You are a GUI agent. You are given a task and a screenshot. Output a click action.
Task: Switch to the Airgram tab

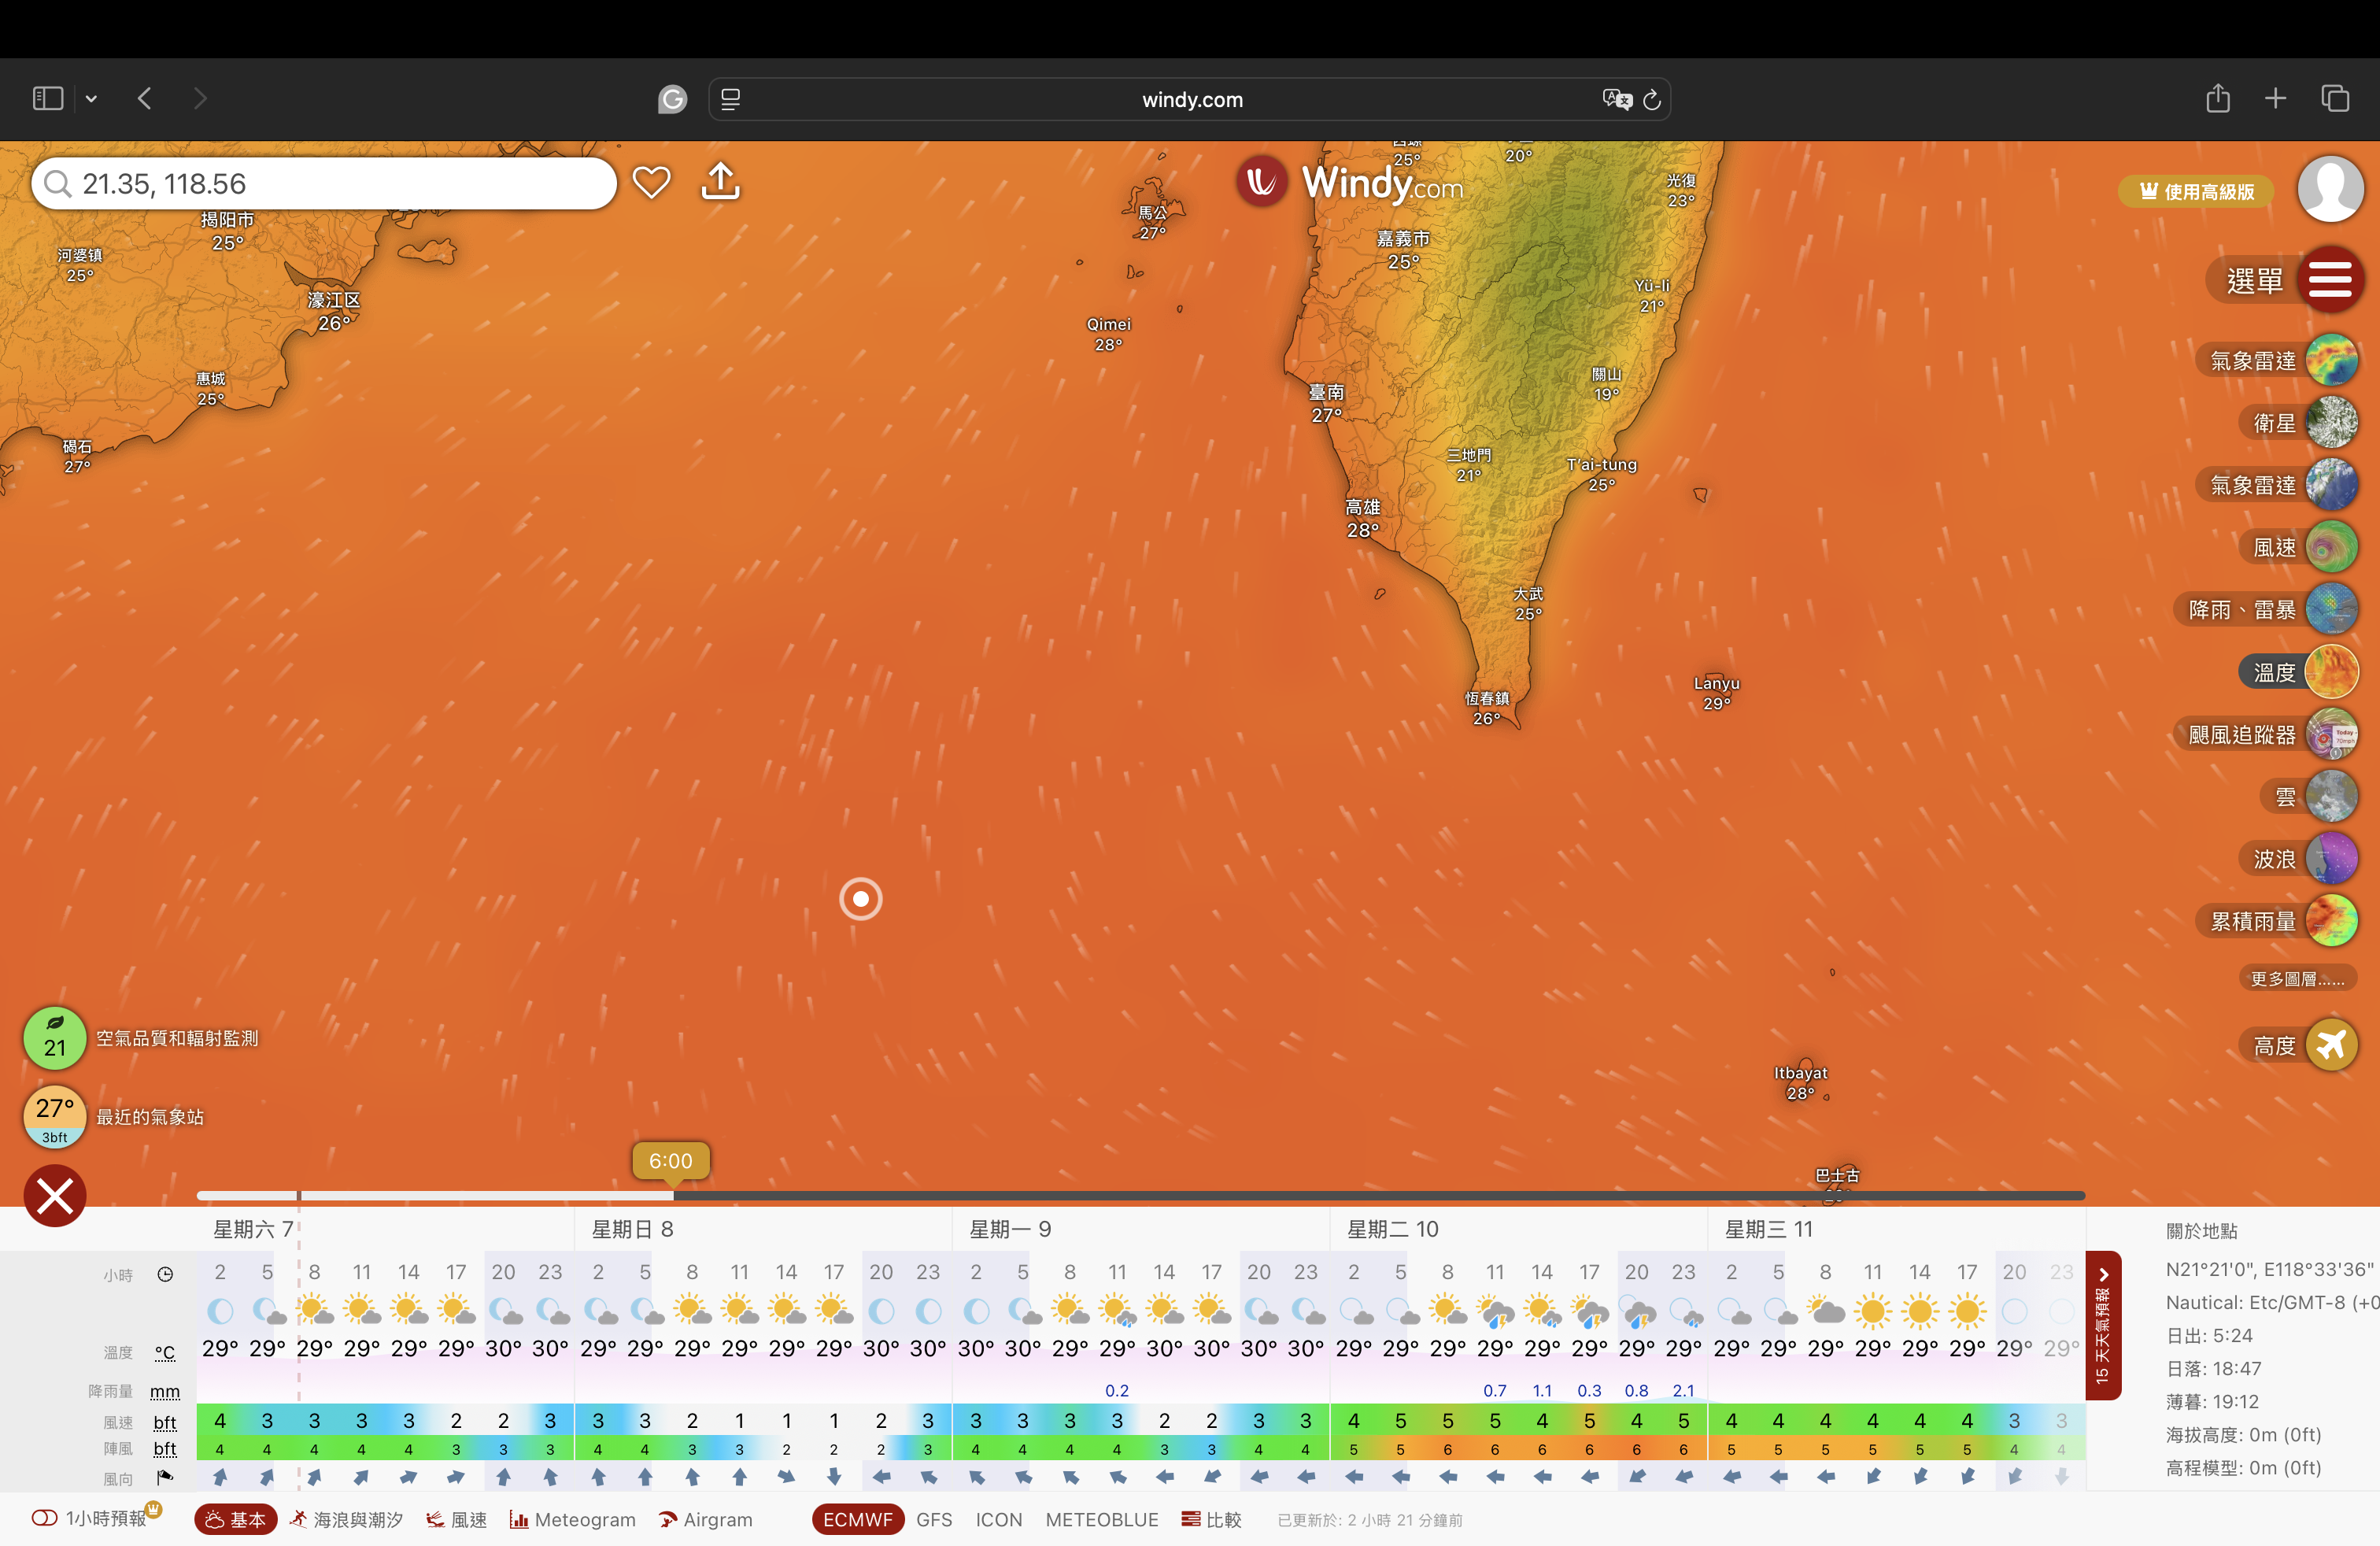tap(705, 1519)
